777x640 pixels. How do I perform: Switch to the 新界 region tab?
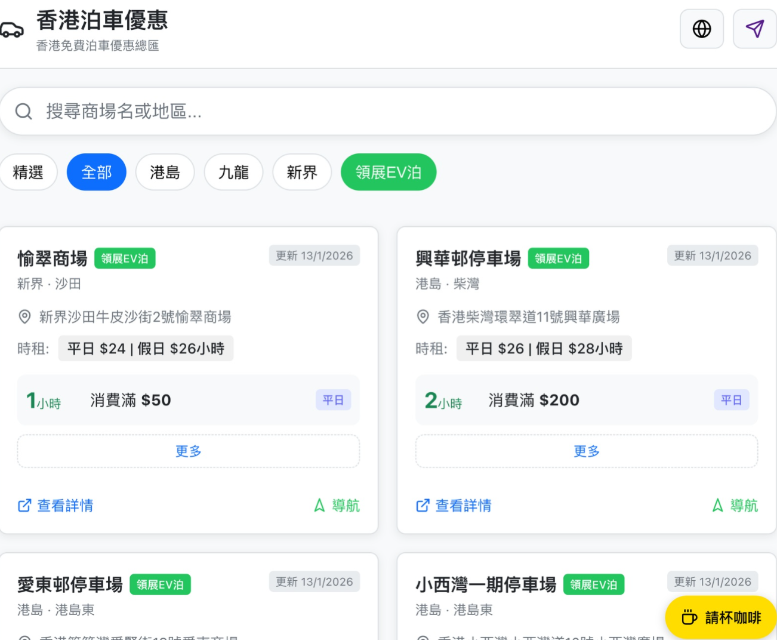click(x=302, y=173)
